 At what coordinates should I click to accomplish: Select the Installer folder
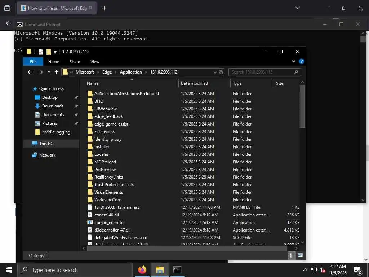[x=102, y=147]
